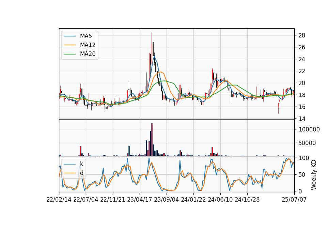The width and height of the screenshot is (327, 235).
Task: Click the 18 price axis tick label
Action: pos(302,95)
